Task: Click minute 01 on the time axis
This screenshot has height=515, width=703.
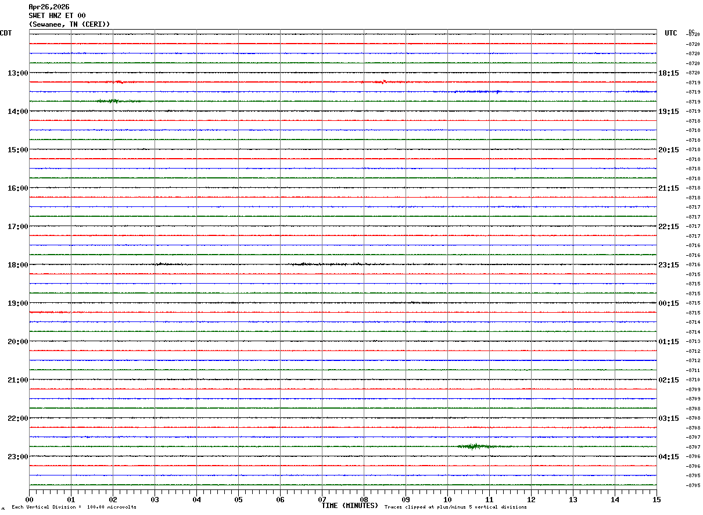Action: pos(71,499)
